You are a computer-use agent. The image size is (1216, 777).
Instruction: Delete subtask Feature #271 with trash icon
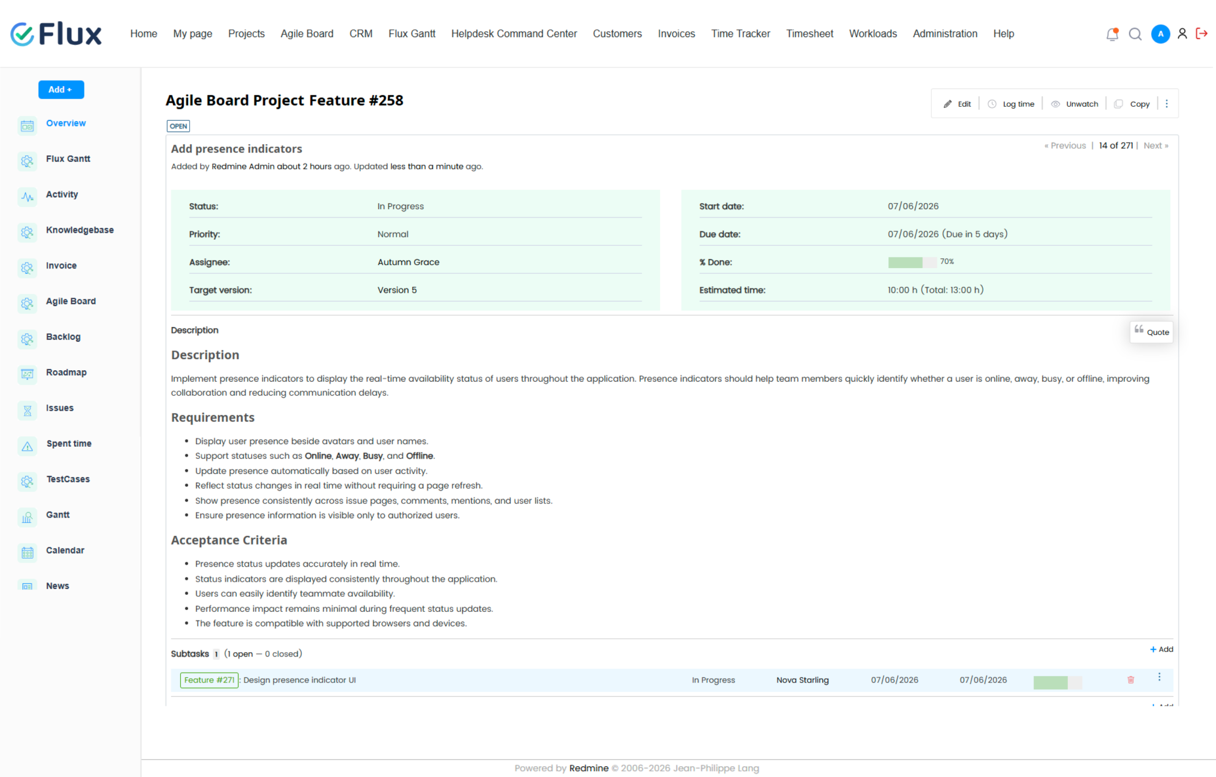[1130, 680]
